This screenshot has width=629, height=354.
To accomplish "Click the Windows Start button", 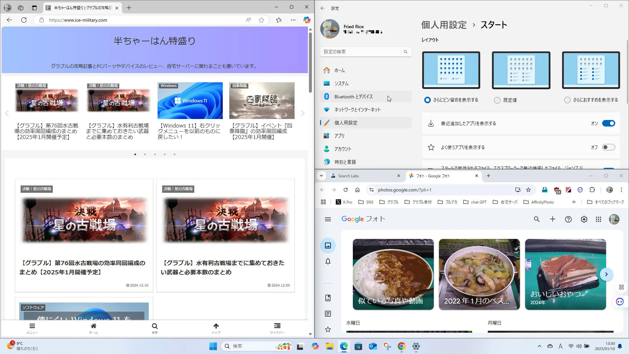I will 213,346.
